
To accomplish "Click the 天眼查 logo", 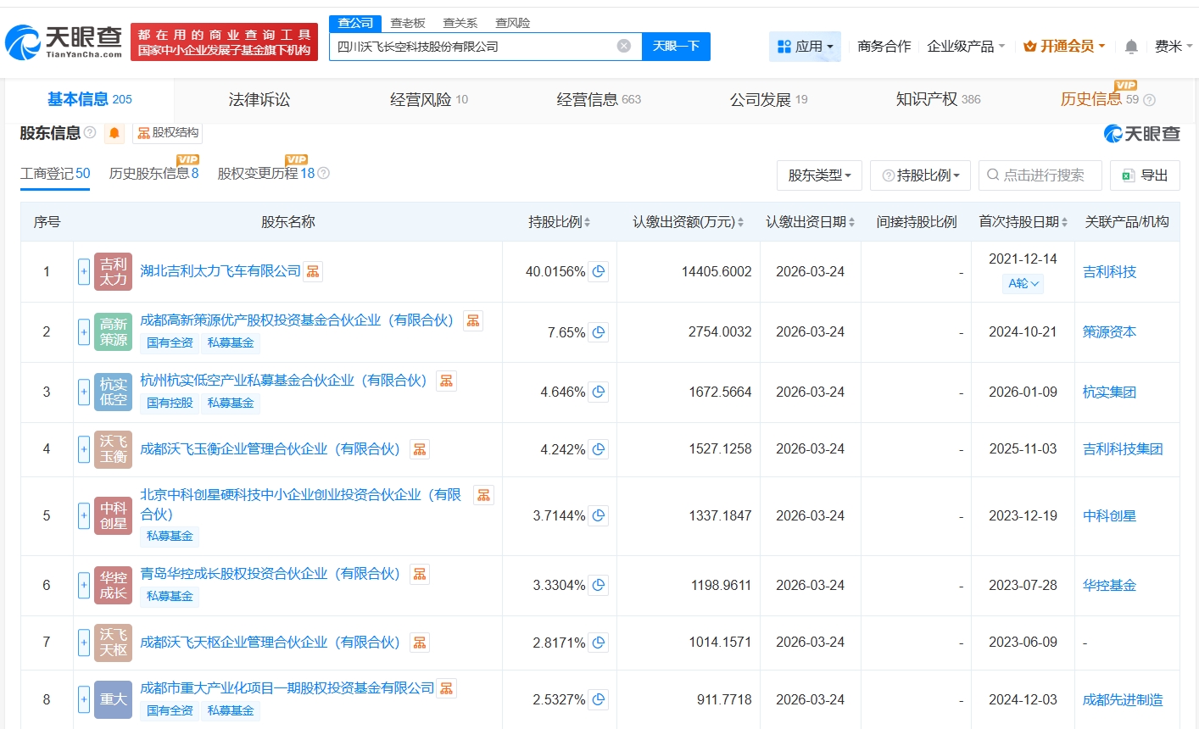I will (x=64, y=42).
